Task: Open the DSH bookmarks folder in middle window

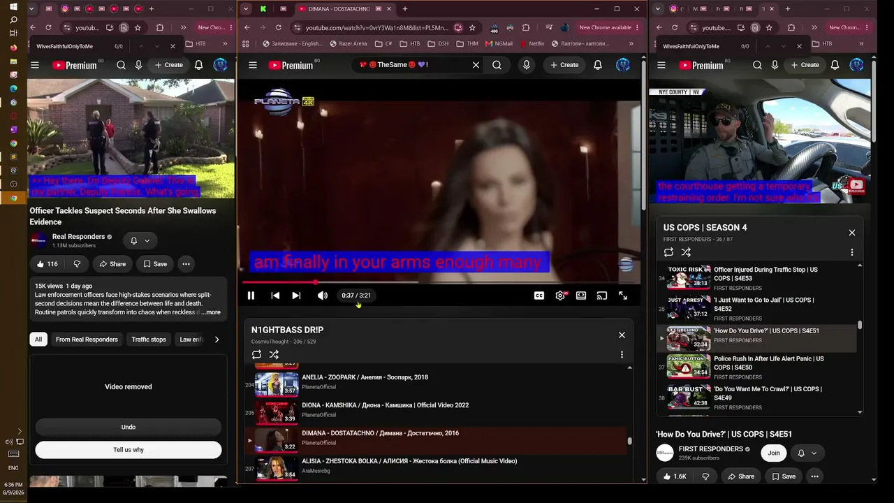Action: pos(438,43)
